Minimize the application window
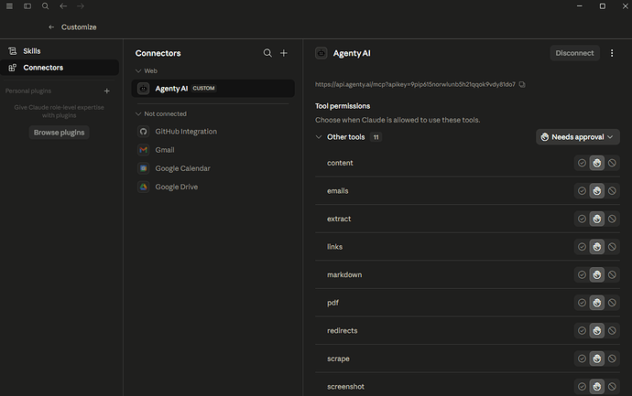The height and width of the screenshot is (396, 632). [580, 6]
